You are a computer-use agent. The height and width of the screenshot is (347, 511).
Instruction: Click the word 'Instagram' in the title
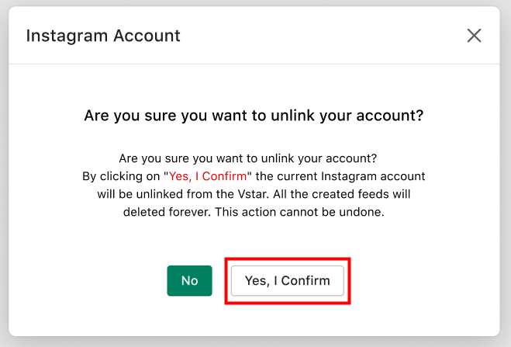pos(67,36)
